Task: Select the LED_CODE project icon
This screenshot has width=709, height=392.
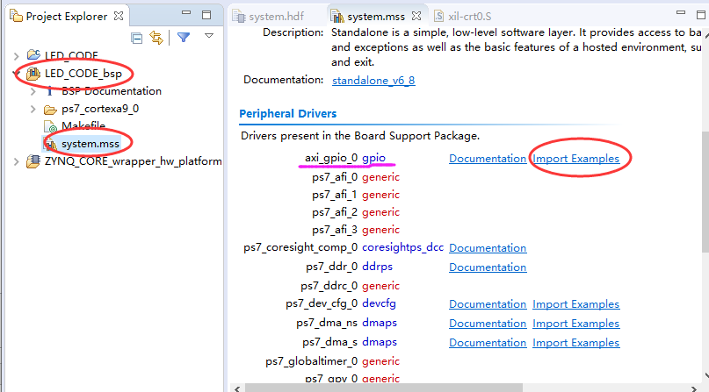Action: point(33,55)
